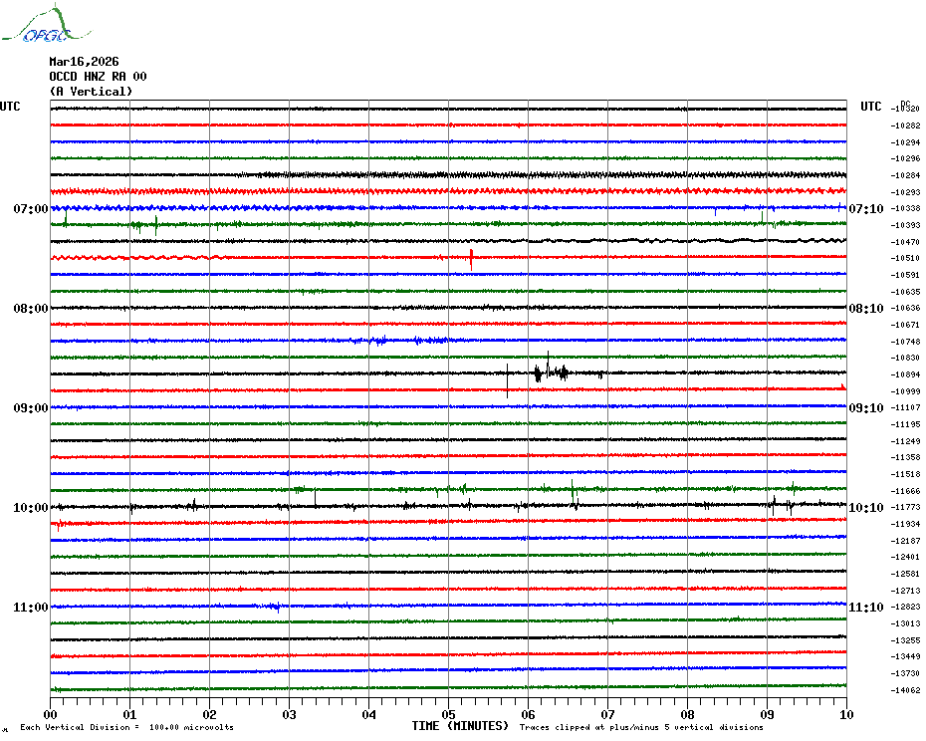Click the Each Vertical Division scale note
926x741 pixels.
pos(126,727)
